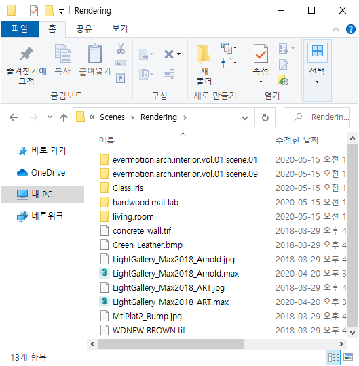This screenshot has width=359, height=366.
Task: Open Properties (속성) icon
Action: [261, 54]
